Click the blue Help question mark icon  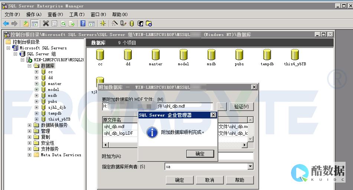(x=83, y=23)
